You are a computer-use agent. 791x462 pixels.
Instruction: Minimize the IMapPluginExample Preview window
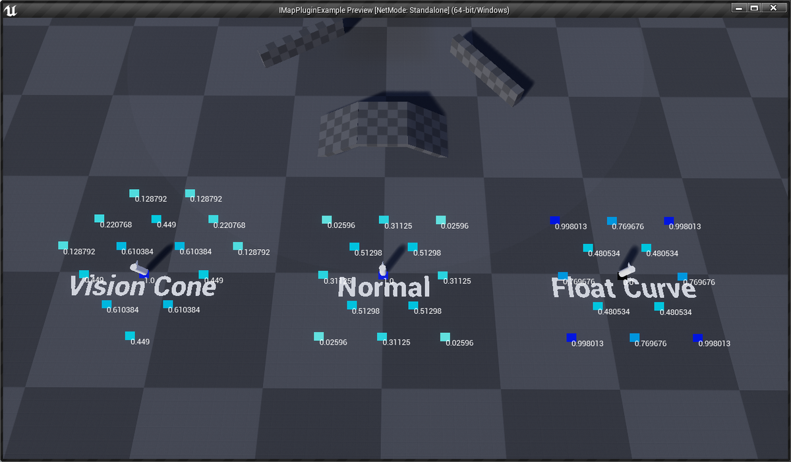[739, 7]
